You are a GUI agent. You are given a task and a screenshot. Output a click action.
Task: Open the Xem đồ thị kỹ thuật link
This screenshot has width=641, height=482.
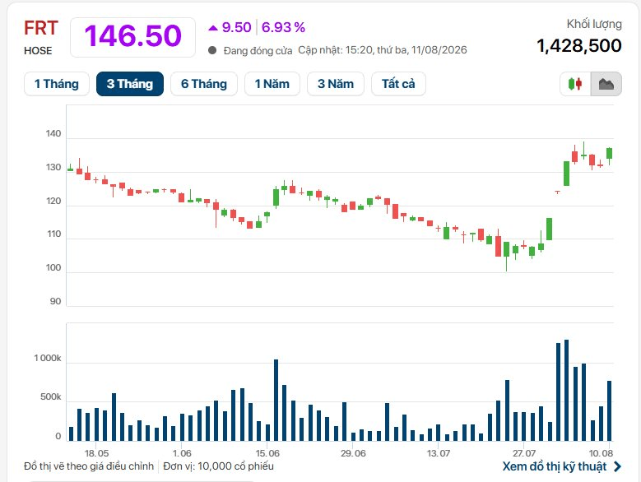555,466
